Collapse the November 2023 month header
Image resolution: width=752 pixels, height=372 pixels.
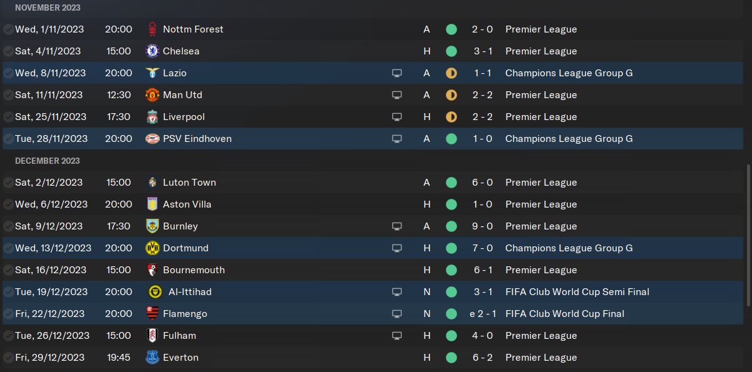48,8
